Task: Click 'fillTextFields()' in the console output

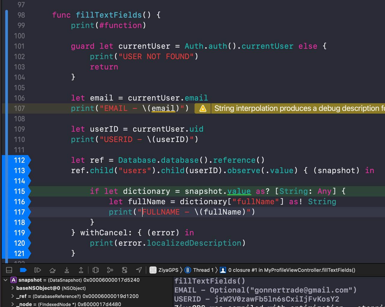Action: (x=210, y=281)
